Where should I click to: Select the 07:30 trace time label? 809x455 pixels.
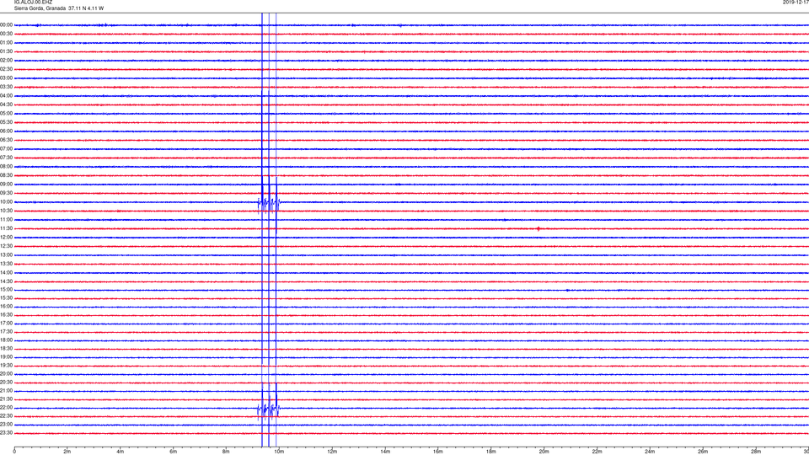point(6,158)
